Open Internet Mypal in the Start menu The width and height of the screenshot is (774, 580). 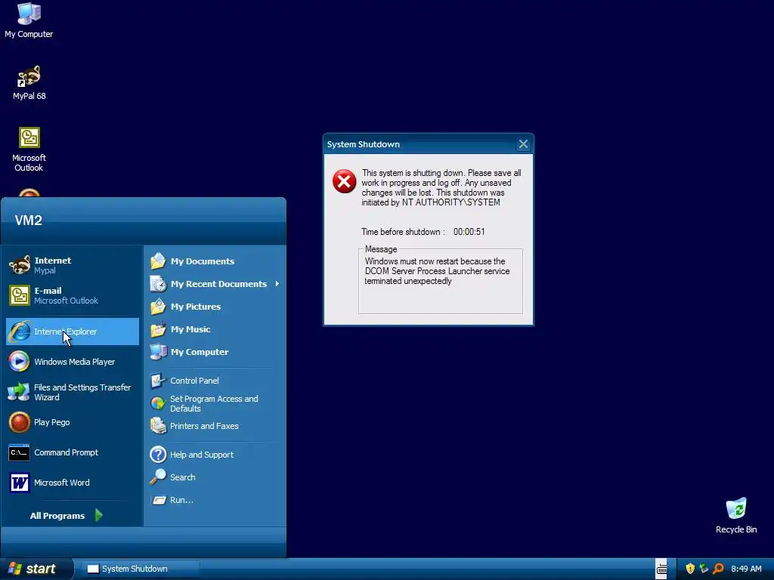(73, 265)
